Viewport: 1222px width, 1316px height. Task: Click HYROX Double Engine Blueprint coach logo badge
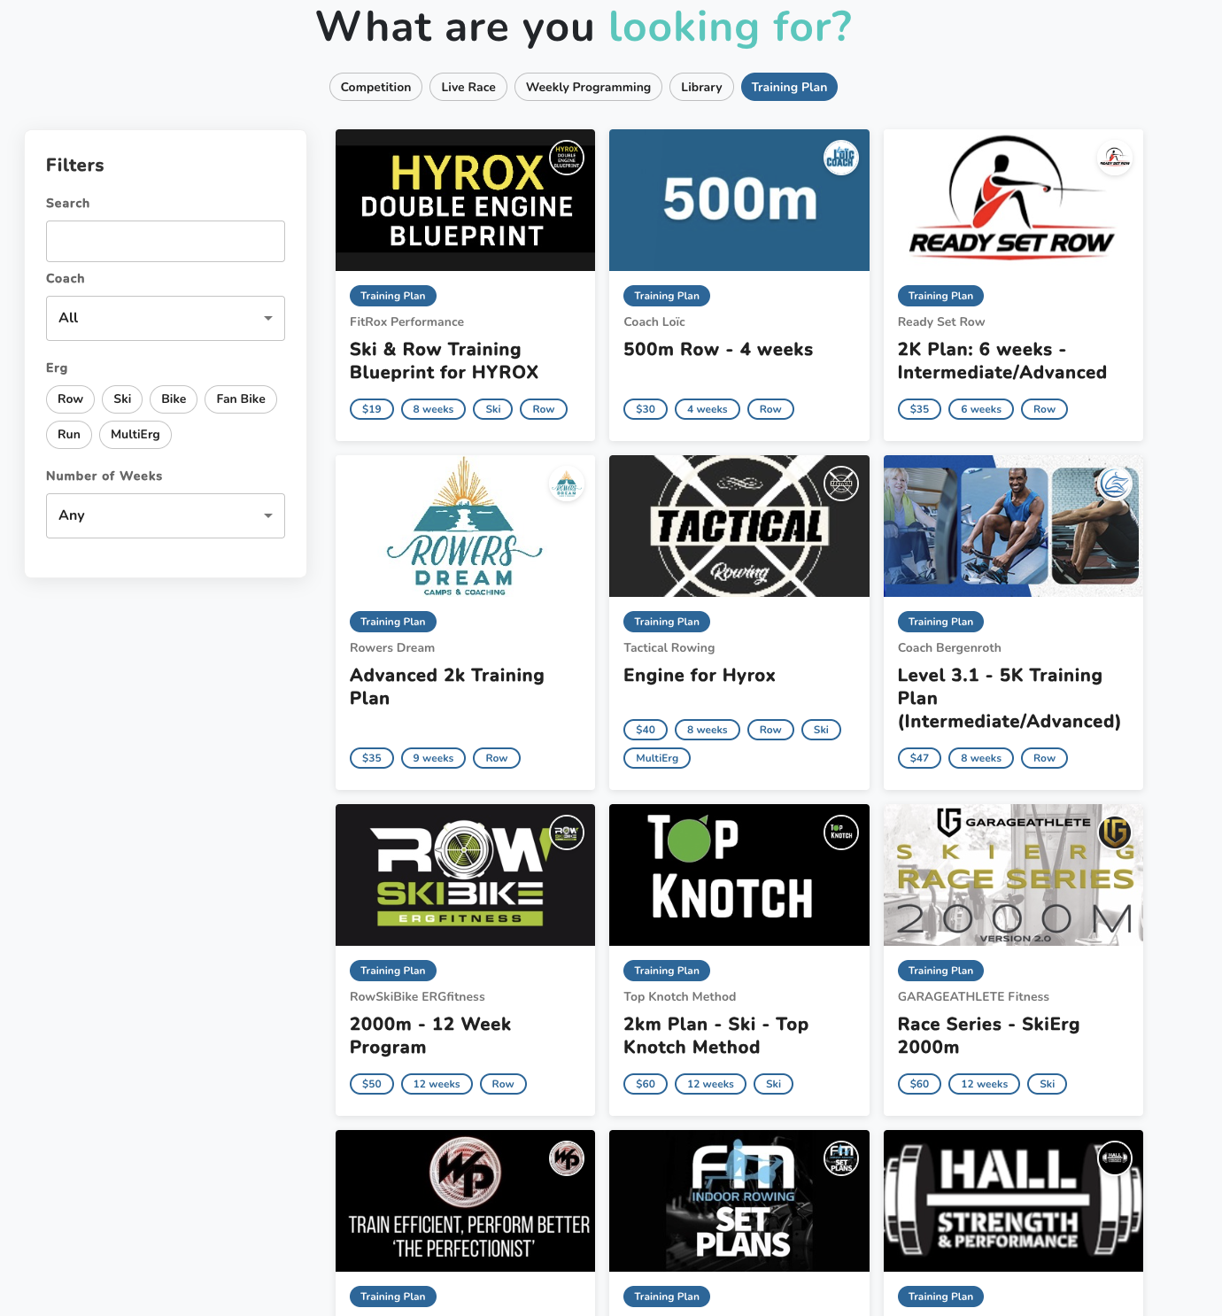[567, 158]
